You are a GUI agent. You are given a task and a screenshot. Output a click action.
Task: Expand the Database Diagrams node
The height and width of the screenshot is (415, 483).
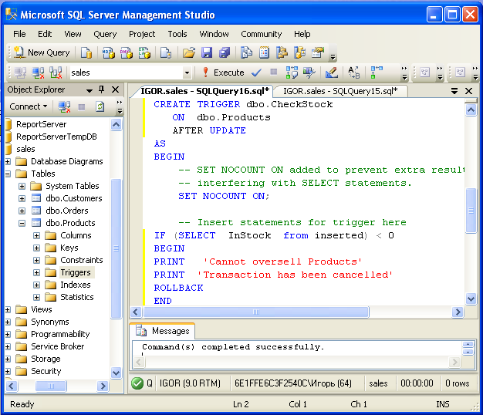tap(8, 161)
